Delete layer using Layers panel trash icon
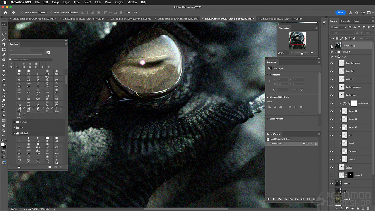 (368, 208)
